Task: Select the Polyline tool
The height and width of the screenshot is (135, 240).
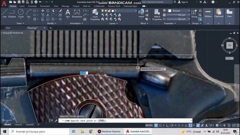Action: point(12,13)
